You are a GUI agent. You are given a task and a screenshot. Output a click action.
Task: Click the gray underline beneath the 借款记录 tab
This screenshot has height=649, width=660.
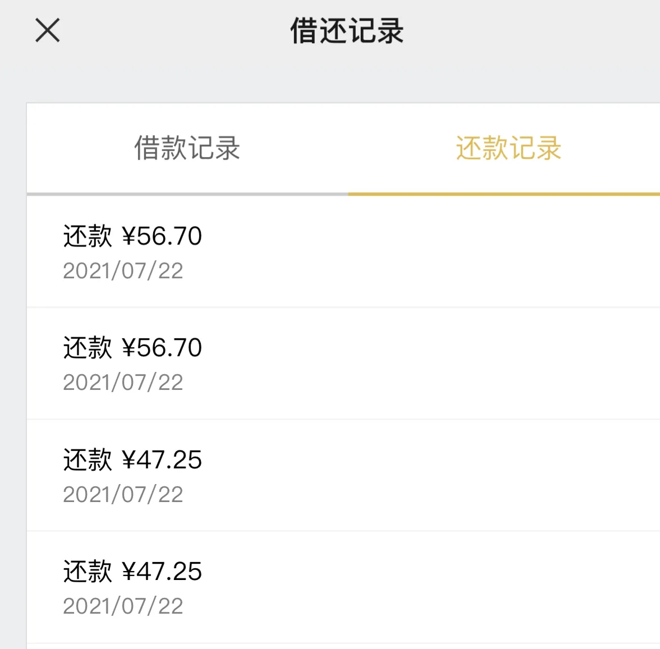tap(187, 194)
